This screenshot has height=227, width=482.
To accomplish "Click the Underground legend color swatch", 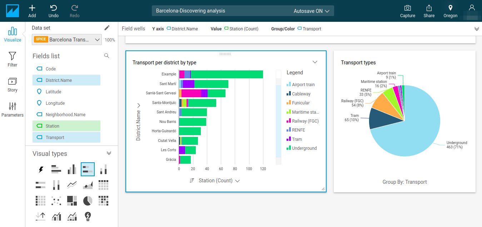I will (288, 148).
